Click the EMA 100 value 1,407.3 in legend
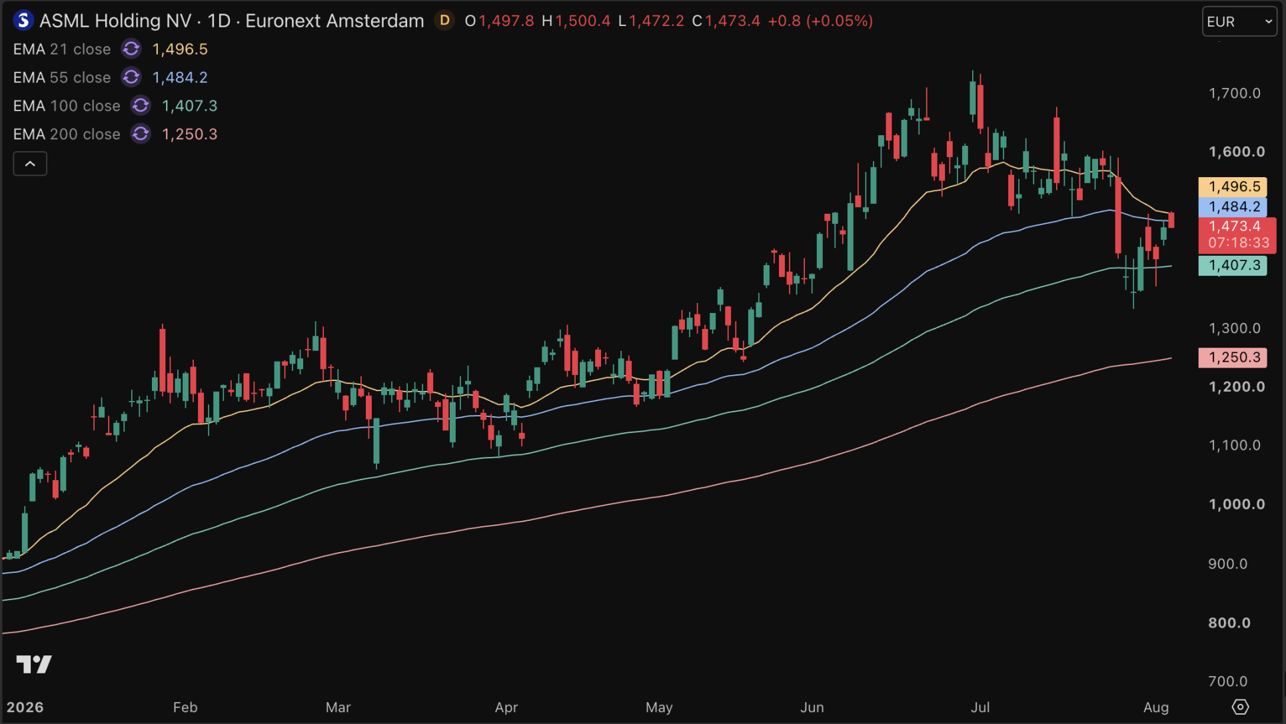 (189, 106)
